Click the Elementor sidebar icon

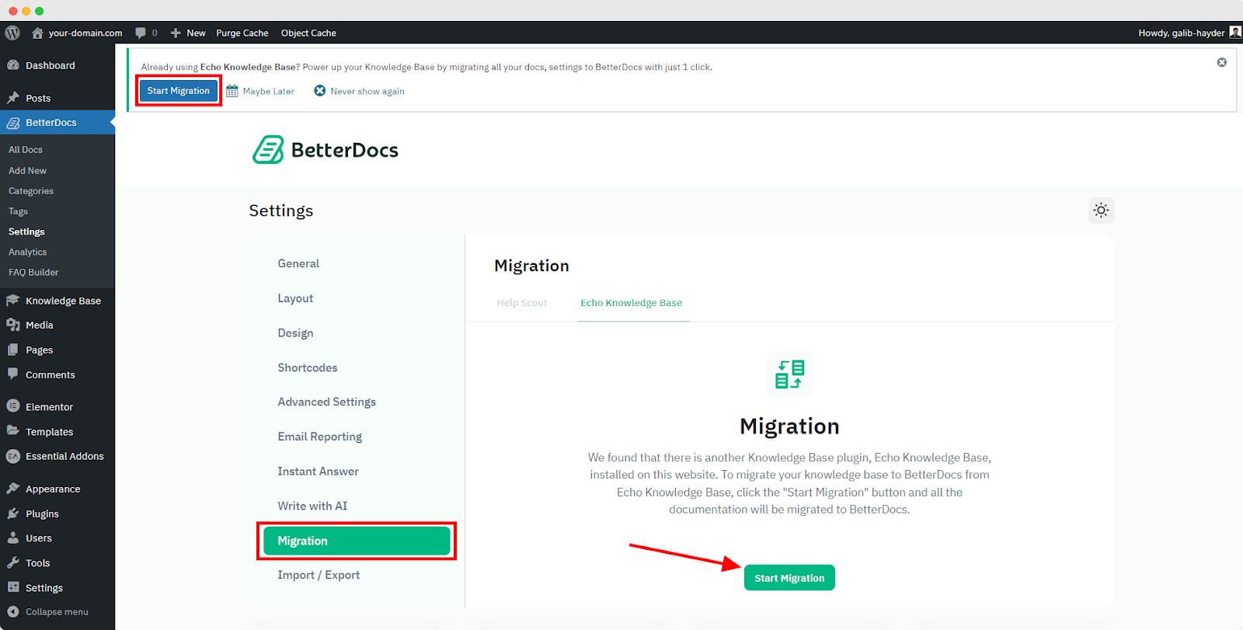pos(13,405)
